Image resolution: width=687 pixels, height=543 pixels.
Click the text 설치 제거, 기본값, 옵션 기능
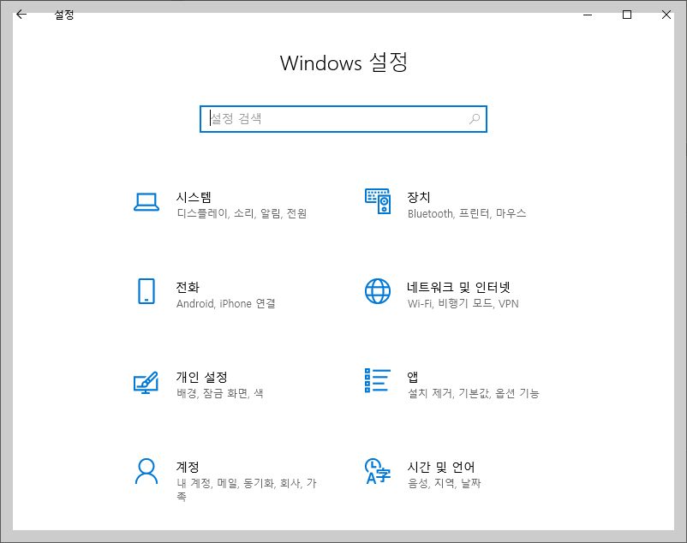(474, 393)
